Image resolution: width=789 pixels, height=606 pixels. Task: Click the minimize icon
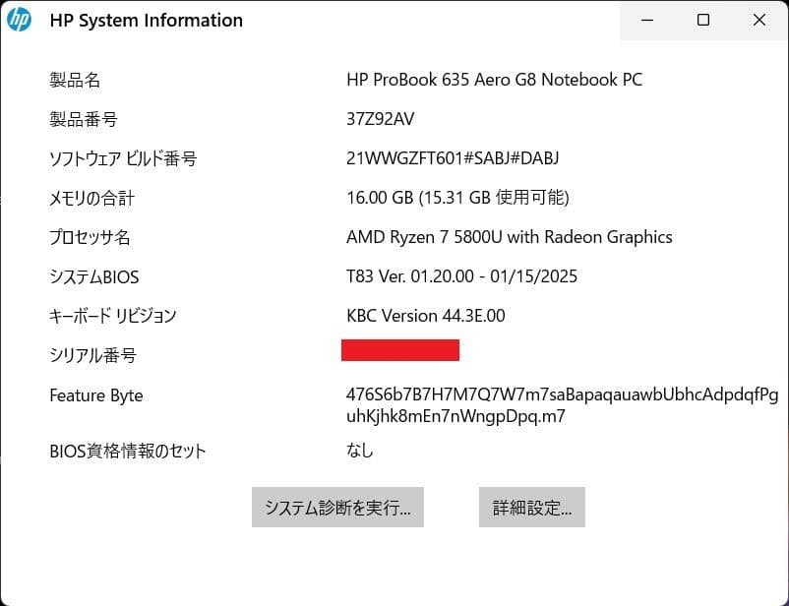coord(646,20)
